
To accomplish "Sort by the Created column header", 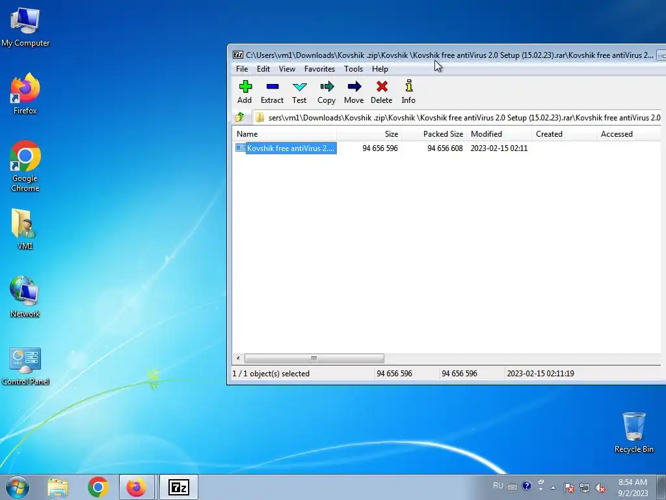I will click(x=564, y=134).
